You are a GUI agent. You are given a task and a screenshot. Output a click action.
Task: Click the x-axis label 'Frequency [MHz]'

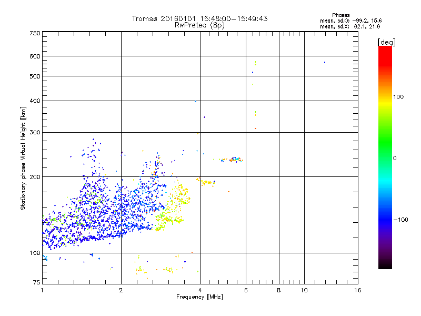[199, 297]
